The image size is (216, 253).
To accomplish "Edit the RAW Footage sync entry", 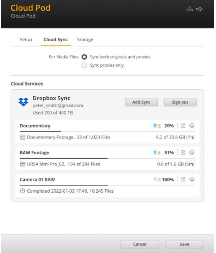I will point(184,153).
